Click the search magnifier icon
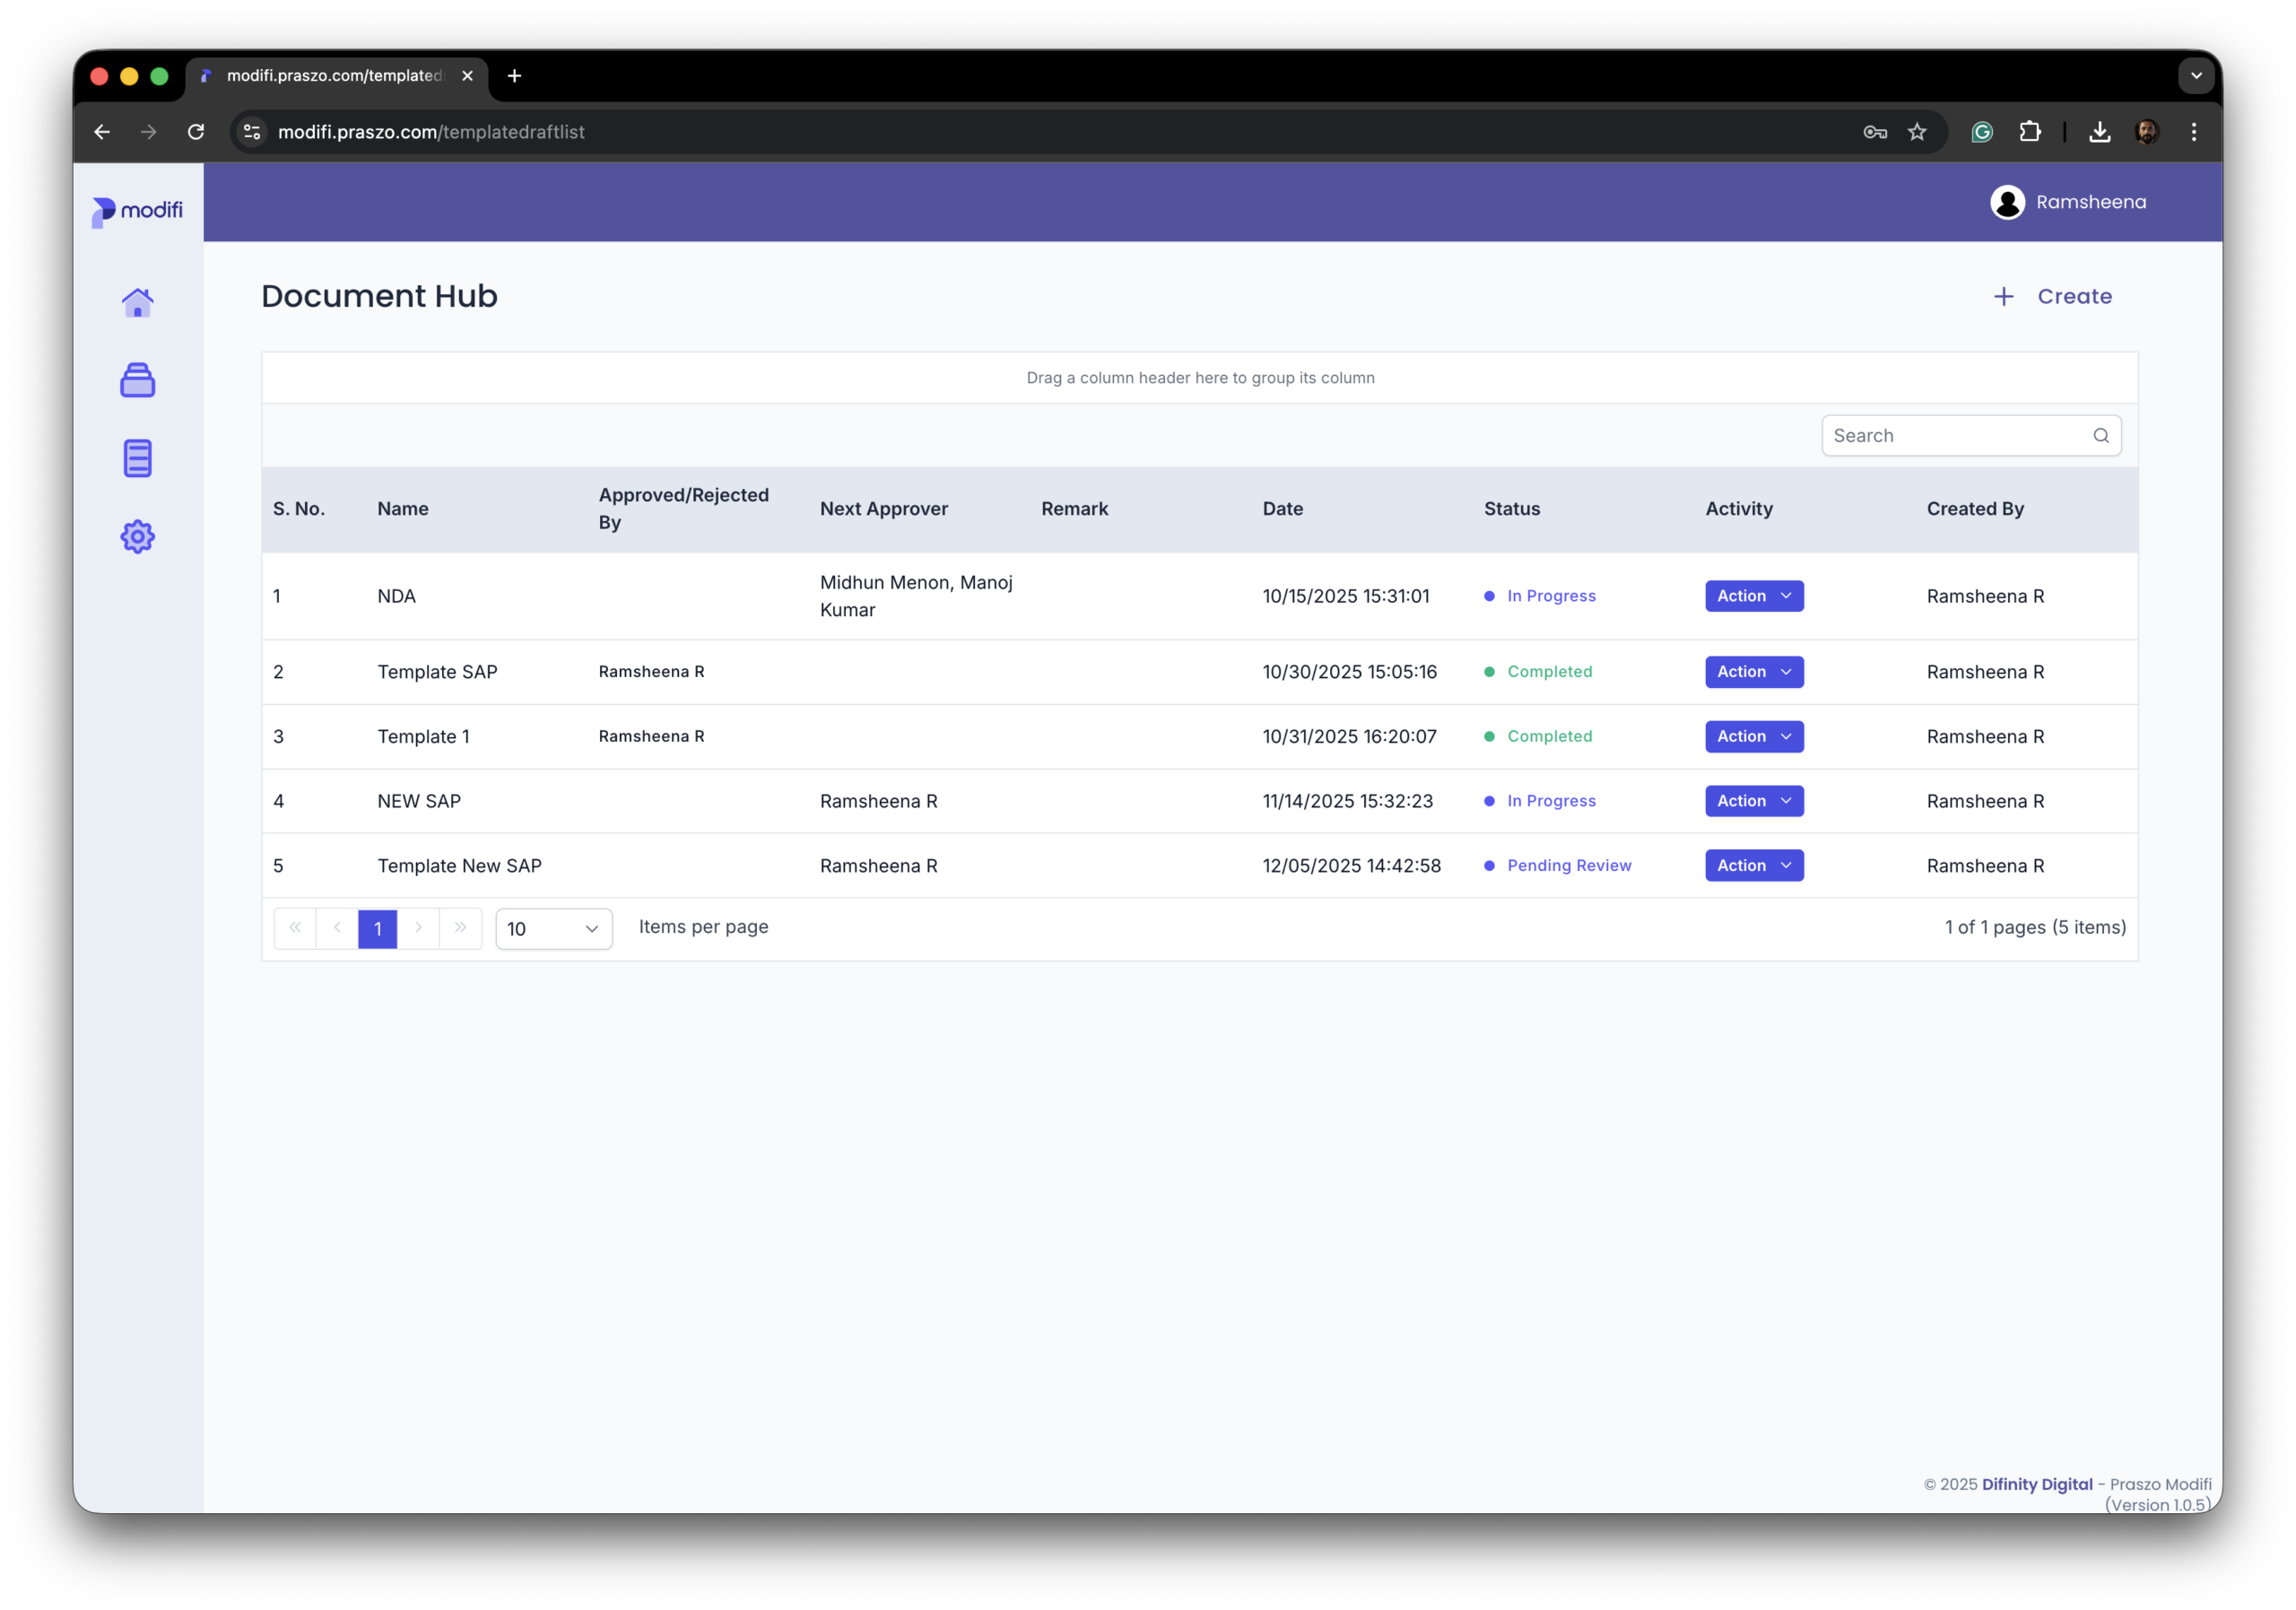 (x=2100, y=436)
